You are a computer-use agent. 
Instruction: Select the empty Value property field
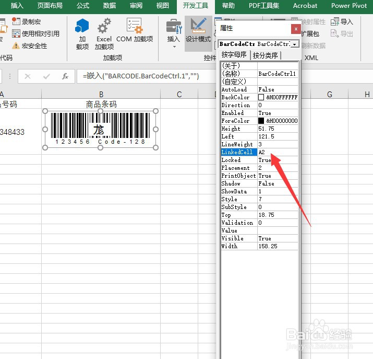(x=278, y=230)
